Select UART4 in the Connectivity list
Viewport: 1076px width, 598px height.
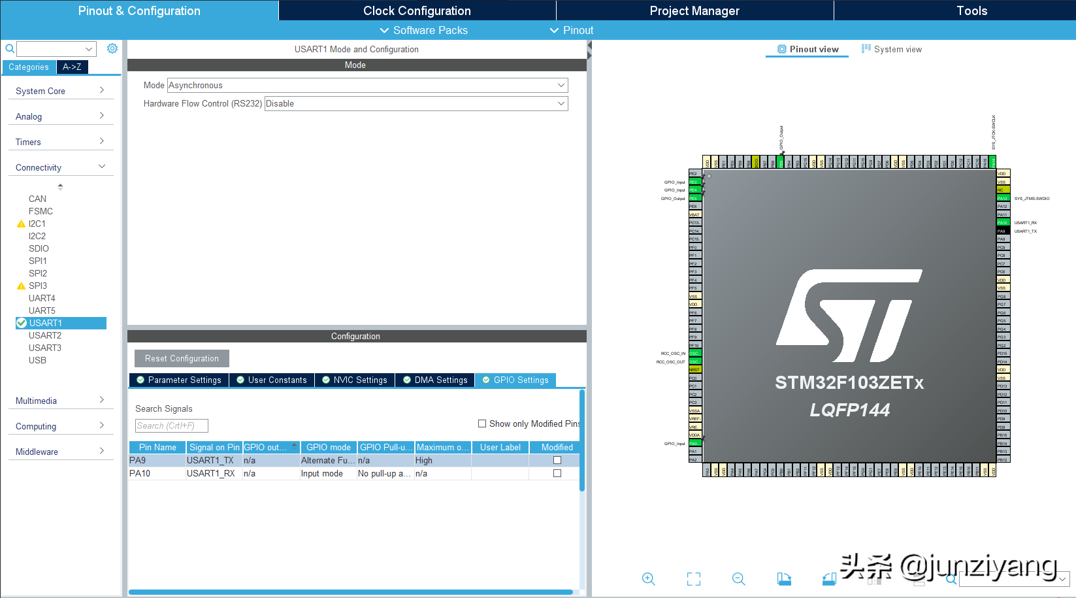42,298
